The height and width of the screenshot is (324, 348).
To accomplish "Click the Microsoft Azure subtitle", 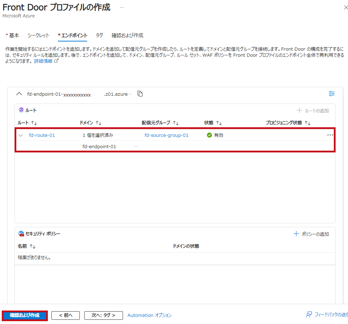I will click(x=19, y=16).
